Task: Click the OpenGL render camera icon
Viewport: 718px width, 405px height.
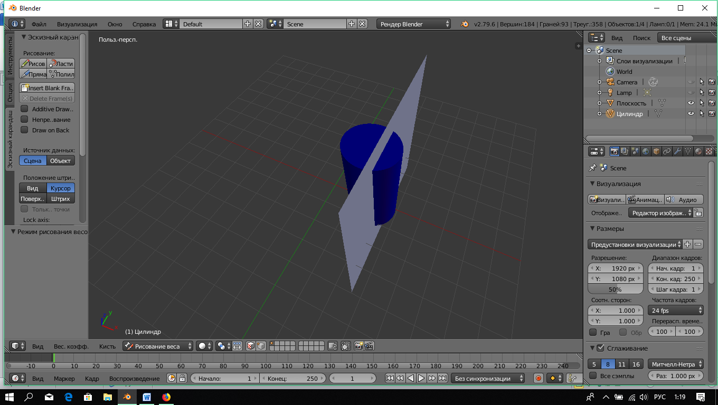Action: 358,346
